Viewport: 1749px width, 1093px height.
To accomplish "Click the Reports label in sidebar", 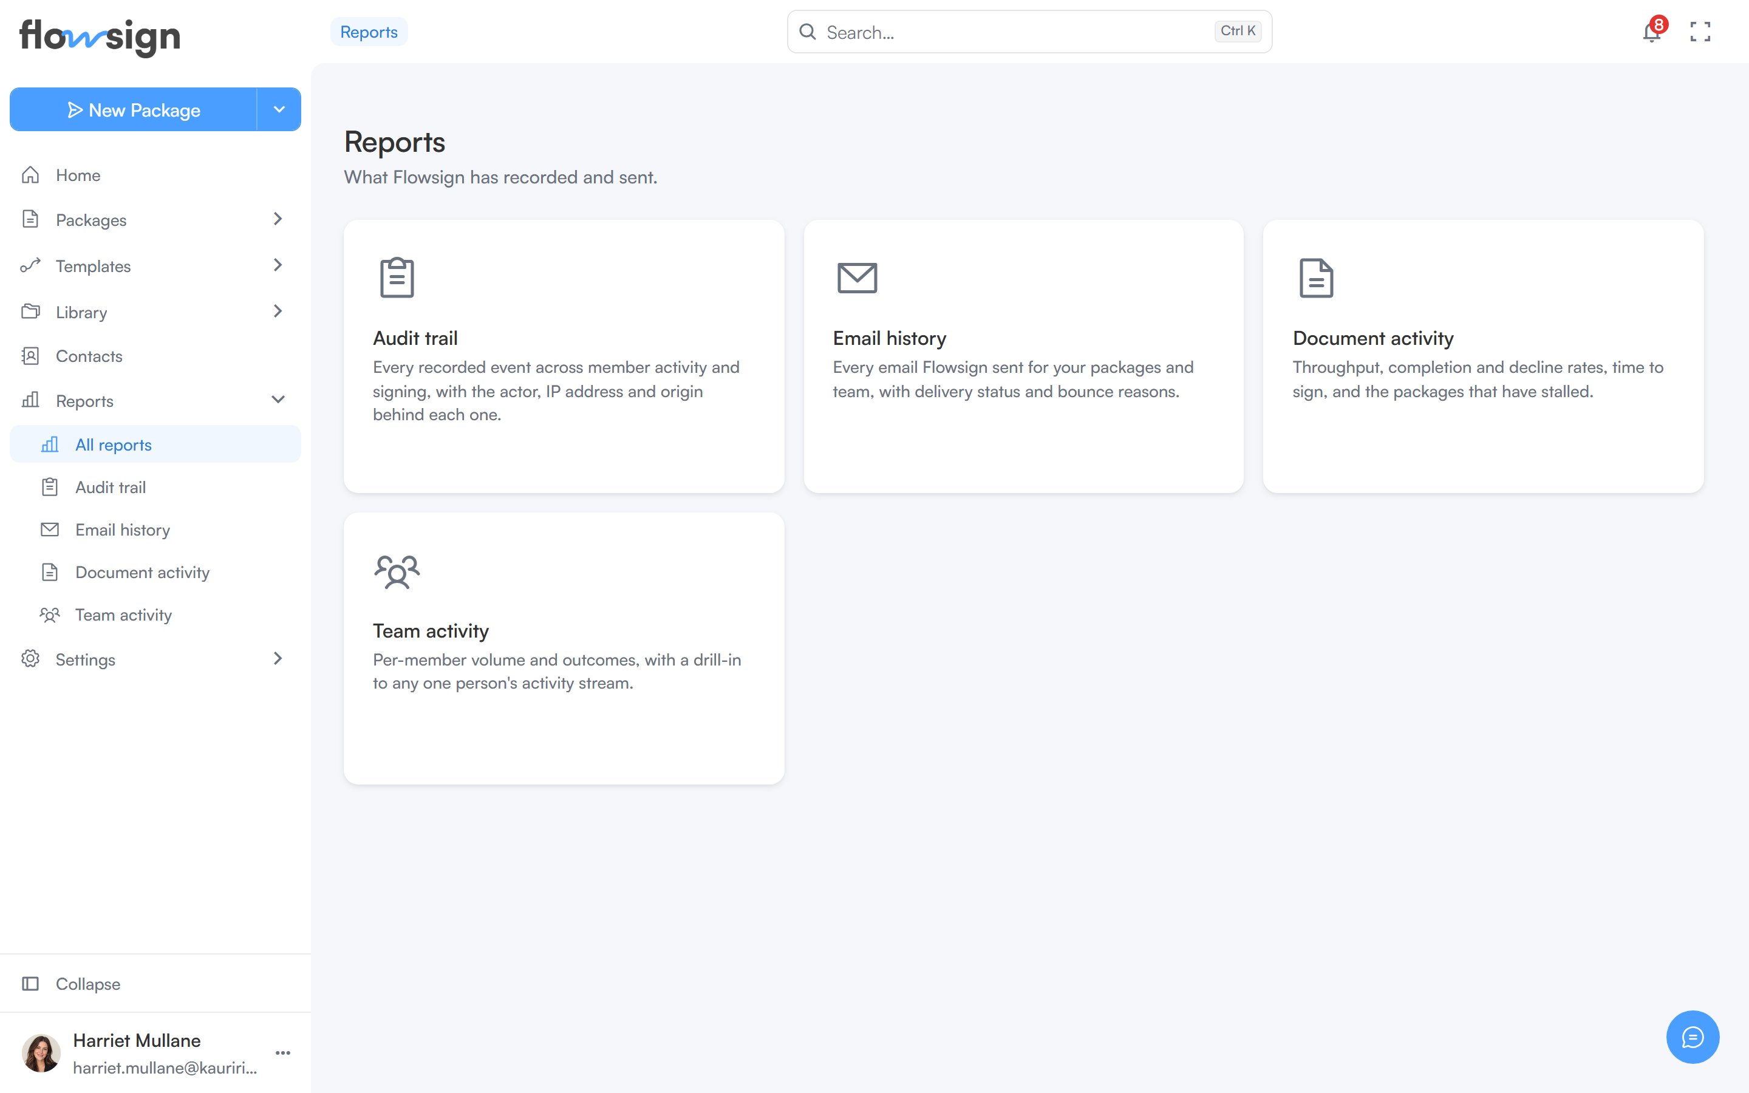I will [x=84, y=401].
